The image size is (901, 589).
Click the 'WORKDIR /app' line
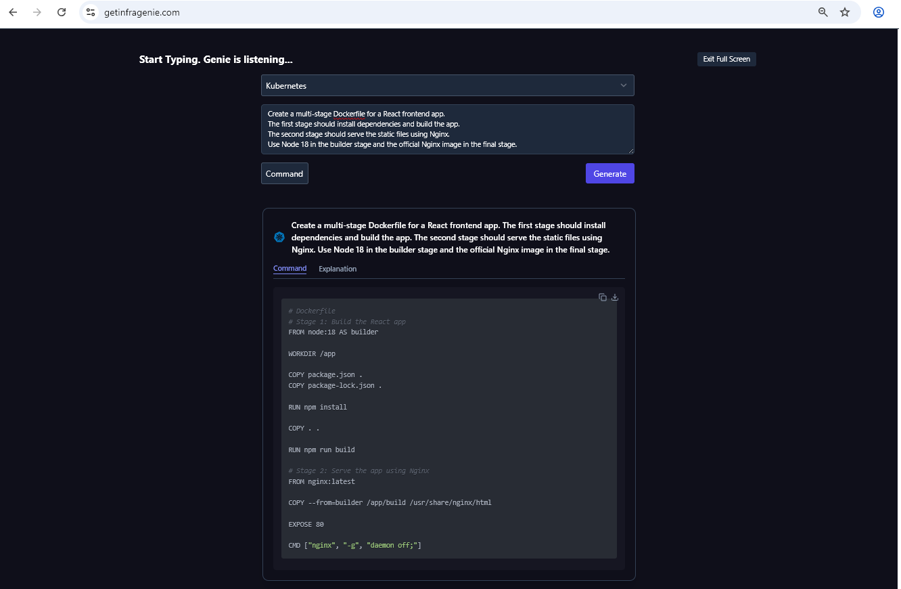(x=312, y=353)
